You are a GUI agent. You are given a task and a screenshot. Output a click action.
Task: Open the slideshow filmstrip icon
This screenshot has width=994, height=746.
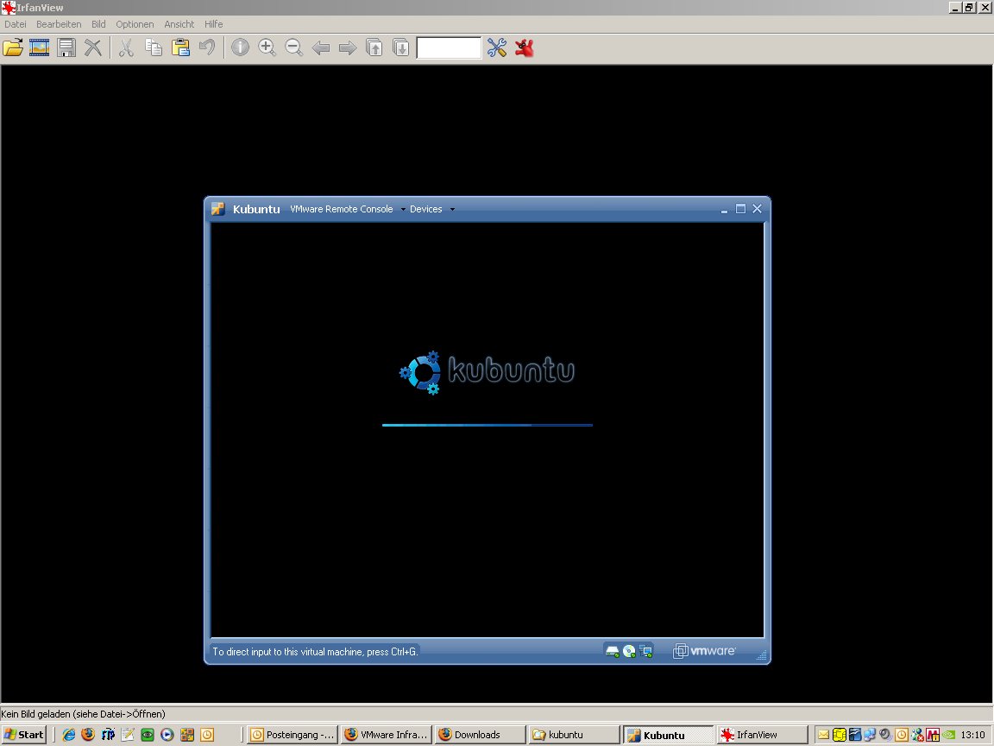40,47
